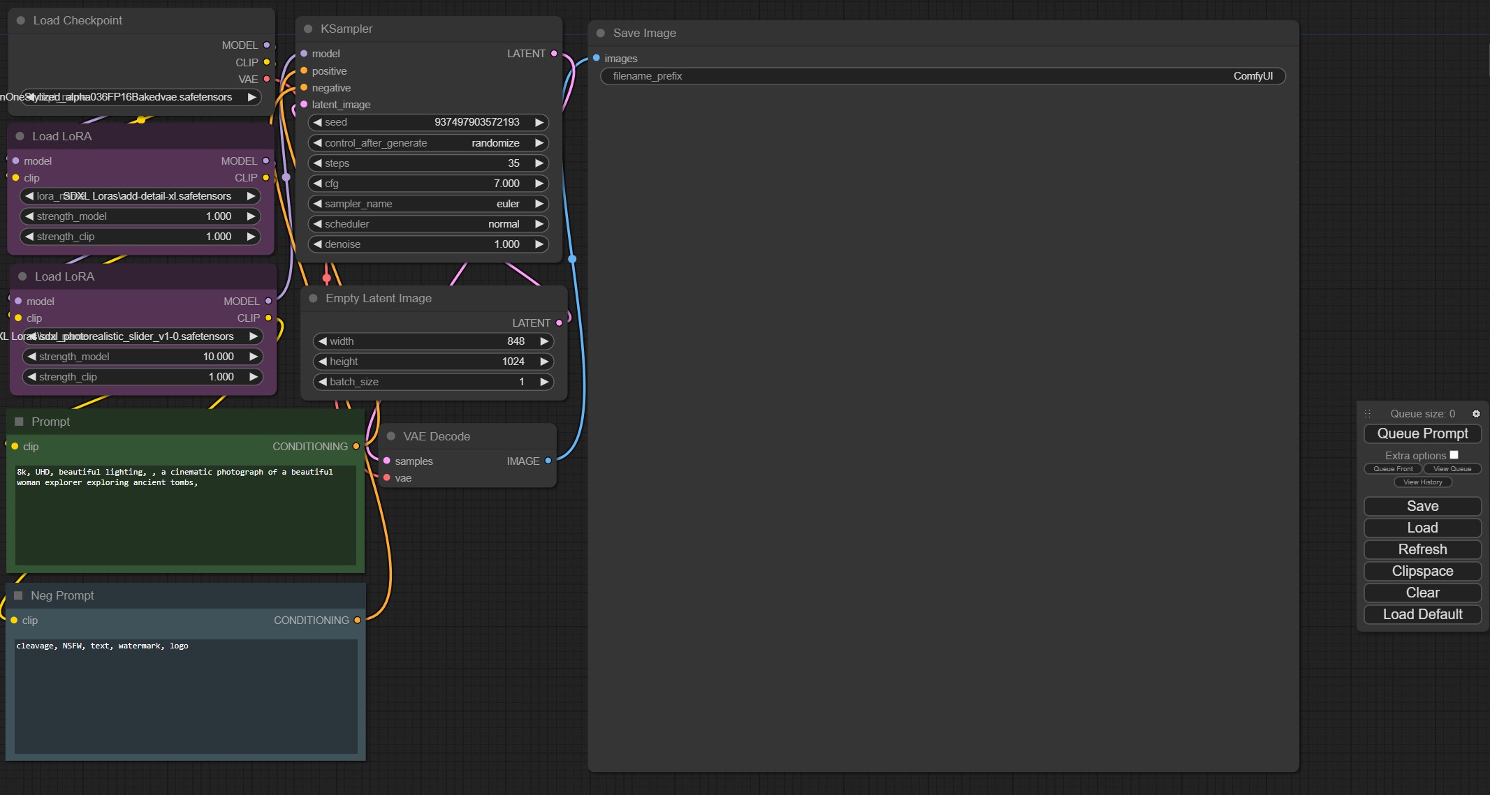
Task: Click the first Load LoRA node icon
Action: [22, 135]
